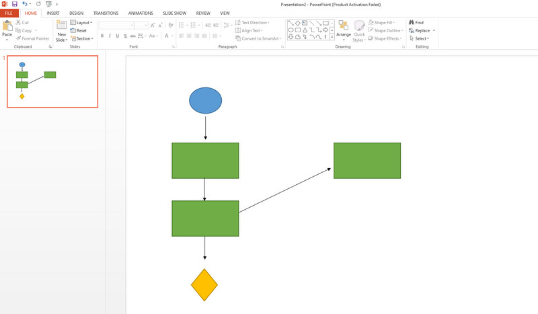Open Clipboard pane dialog launcher
538x314 pixels.
coord(50,46)
